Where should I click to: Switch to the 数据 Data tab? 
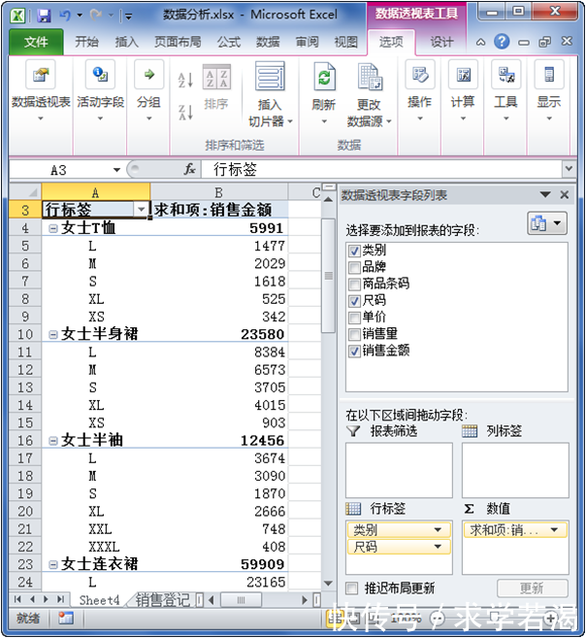[268, 42]
